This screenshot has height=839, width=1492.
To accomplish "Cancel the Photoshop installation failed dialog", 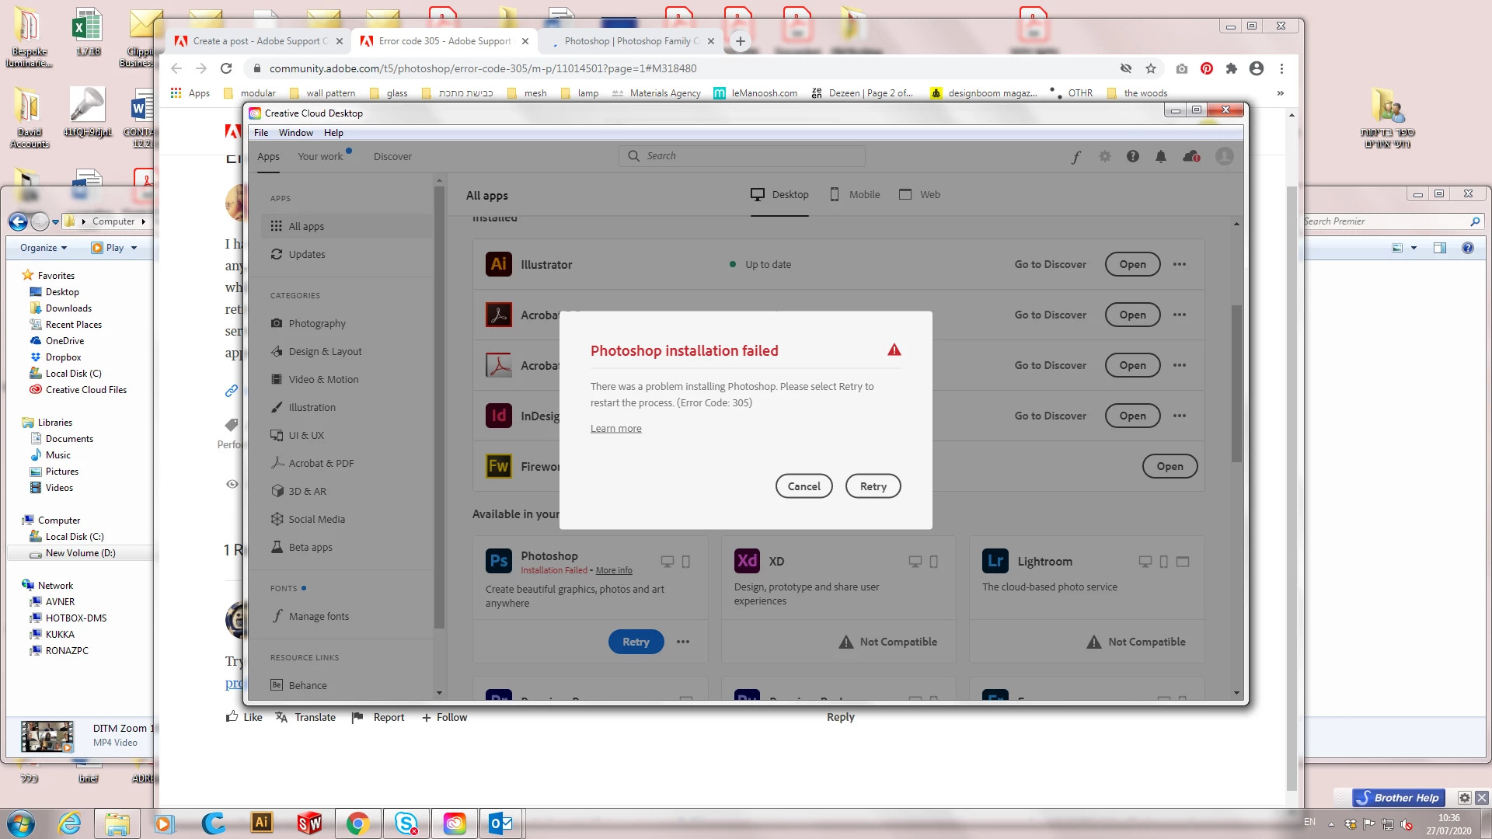I will point(804,486).
